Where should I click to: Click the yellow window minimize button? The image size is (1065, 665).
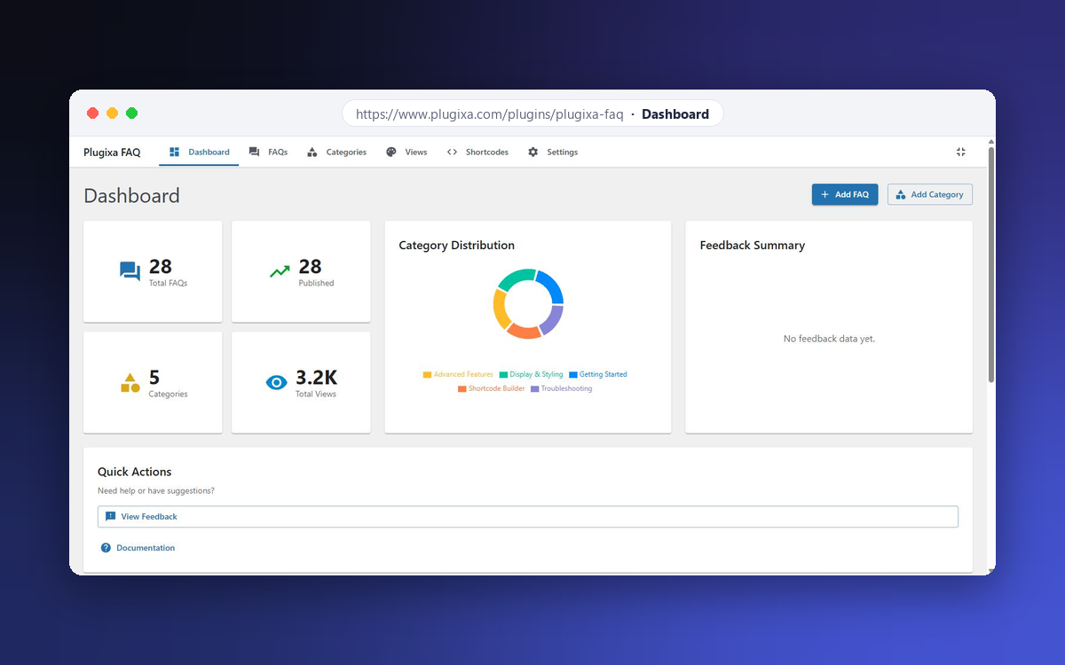[x=112, y=113]
